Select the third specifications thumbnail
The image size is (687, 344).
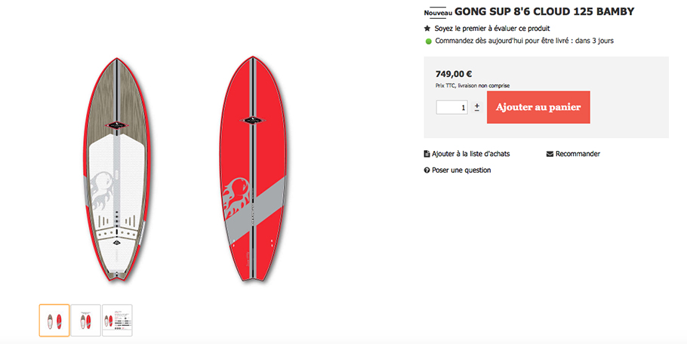118,321
